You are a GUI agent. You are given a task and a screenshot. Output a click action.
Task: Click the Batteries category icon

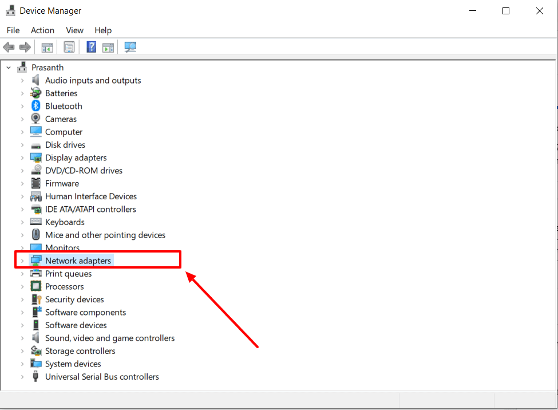click(35, 93)
